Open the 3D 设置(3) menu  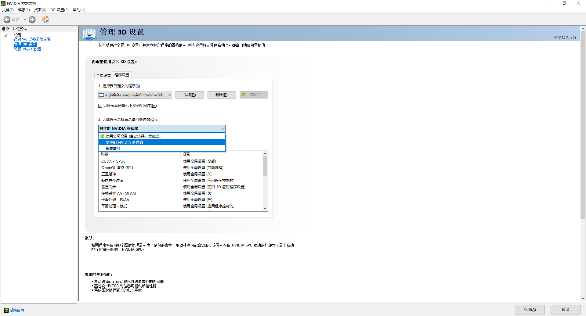[x=60, y=10]
